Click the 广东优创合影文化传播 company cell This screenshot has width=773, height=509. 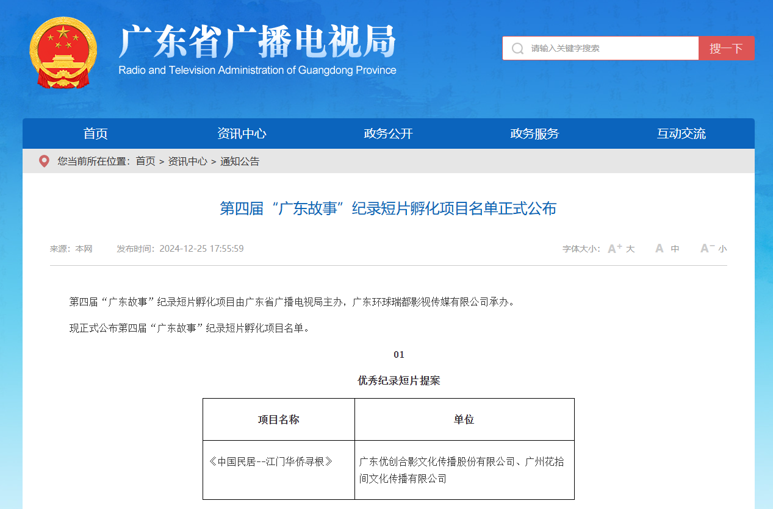464,470
